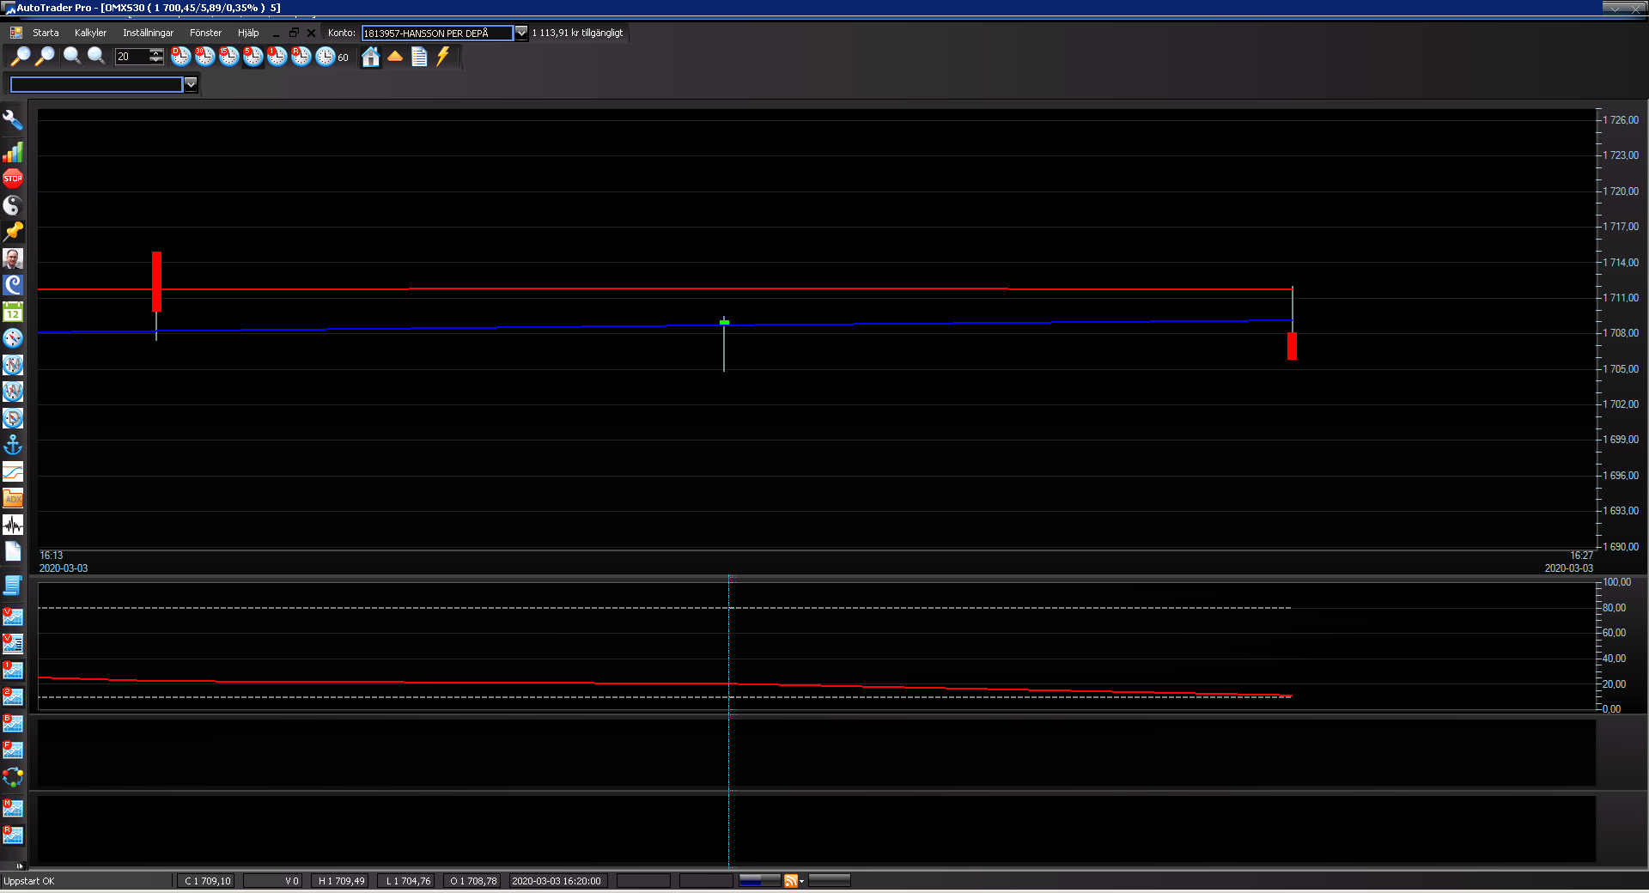Open the ADX indicator folder icon
The width and height of the screenshot is (1649, 893).
pyautogui.click(x=13, y=498)
